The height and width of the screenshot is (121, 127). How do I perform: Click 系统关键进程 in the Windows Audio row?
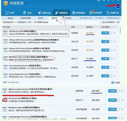click(x=81, y=109)
